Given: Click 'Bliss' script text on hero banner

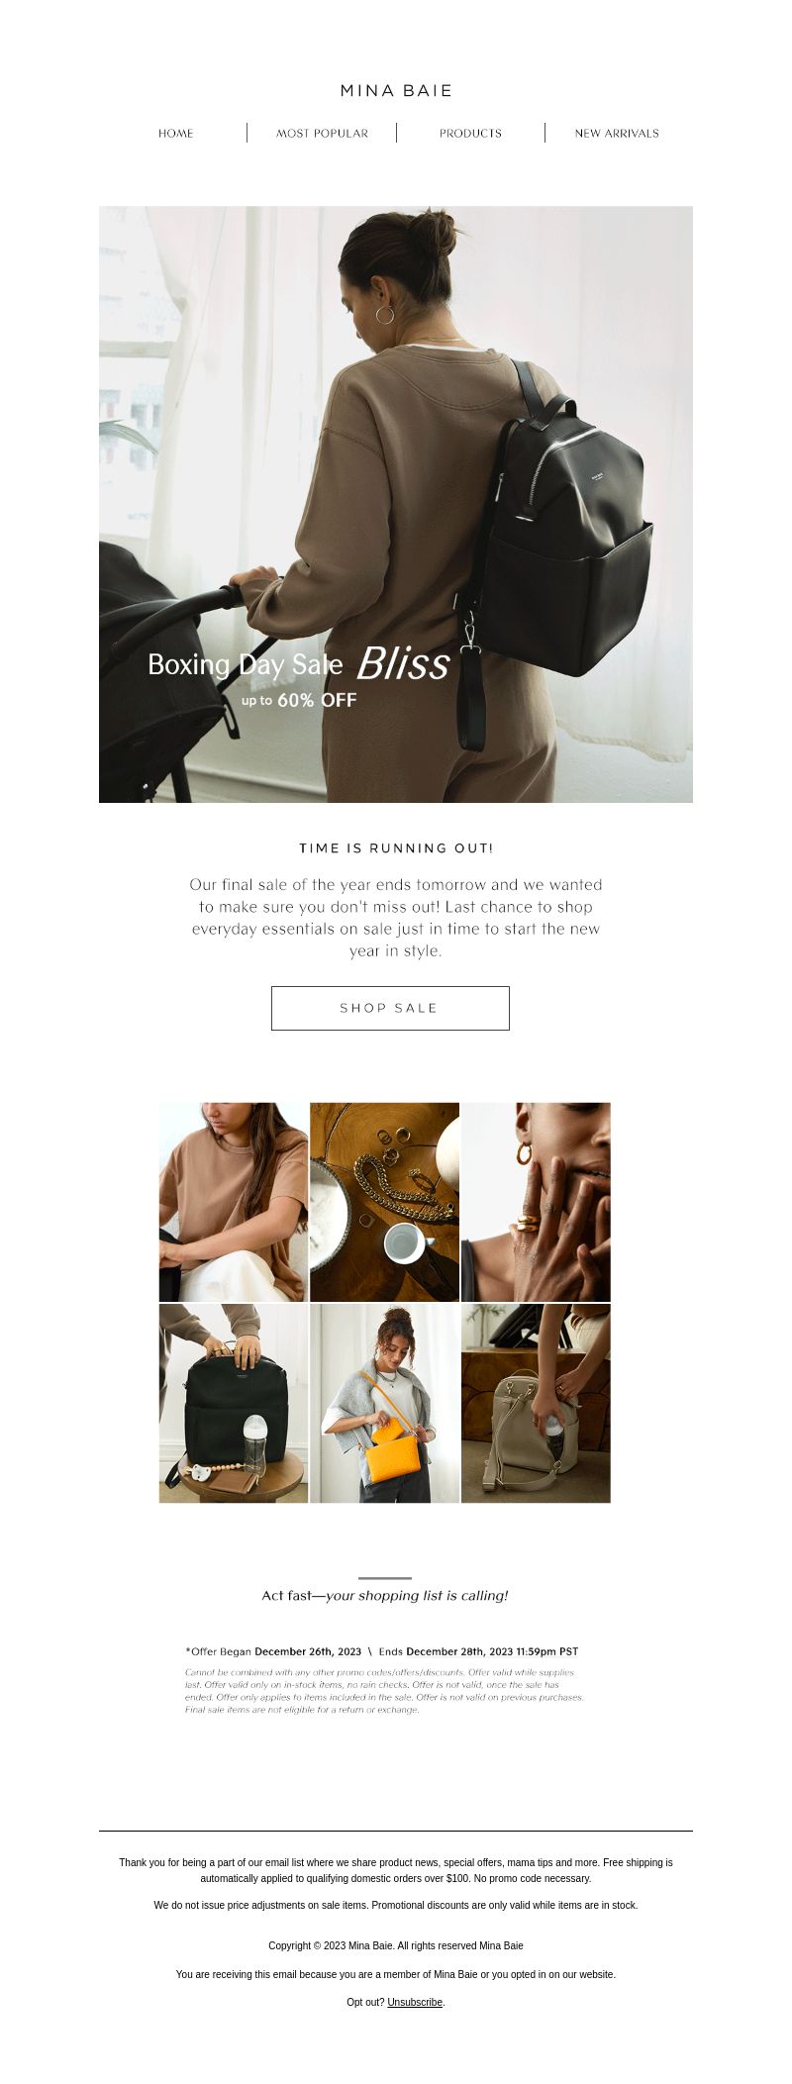Looking at the screenshot, I should pyautogui.click(x=403, y=664).
